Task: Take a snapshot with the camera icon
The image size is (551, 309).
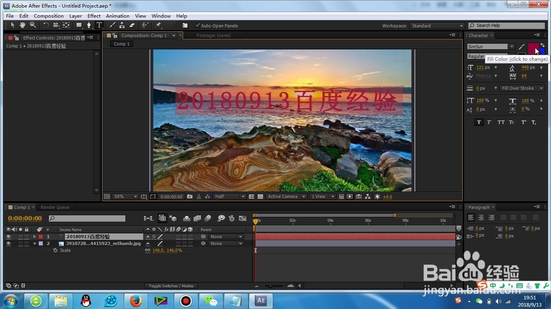Action: point(190,197)
